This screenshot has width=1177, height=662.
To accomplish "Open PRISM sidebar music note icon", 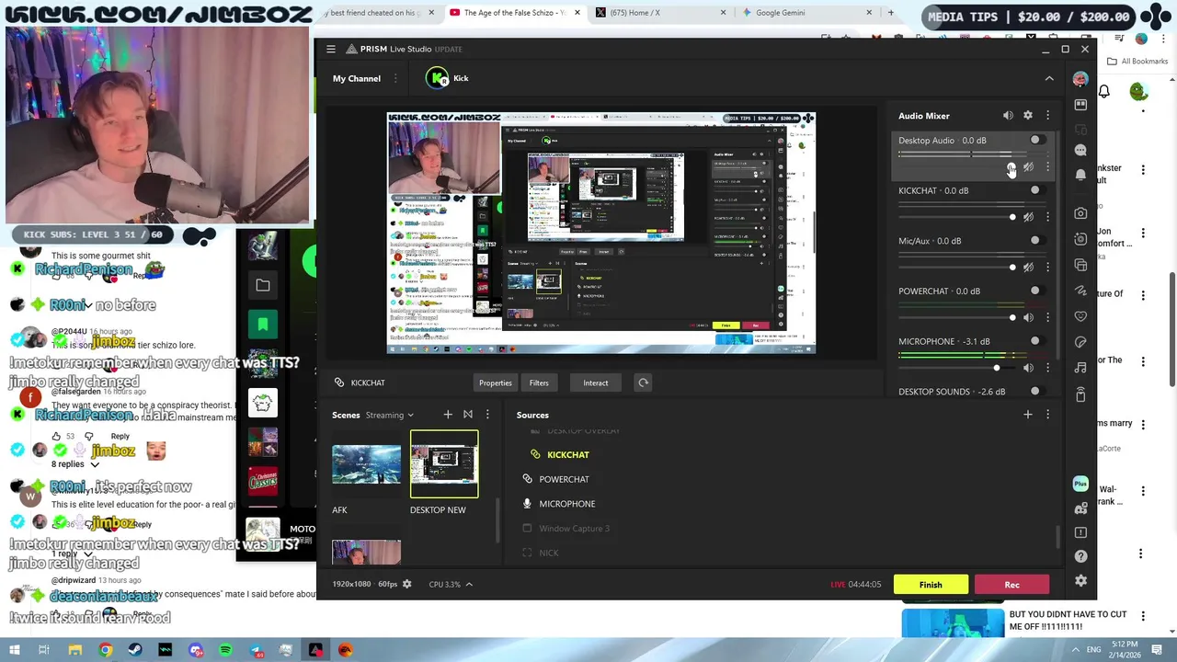I will tap(1080, 368).
